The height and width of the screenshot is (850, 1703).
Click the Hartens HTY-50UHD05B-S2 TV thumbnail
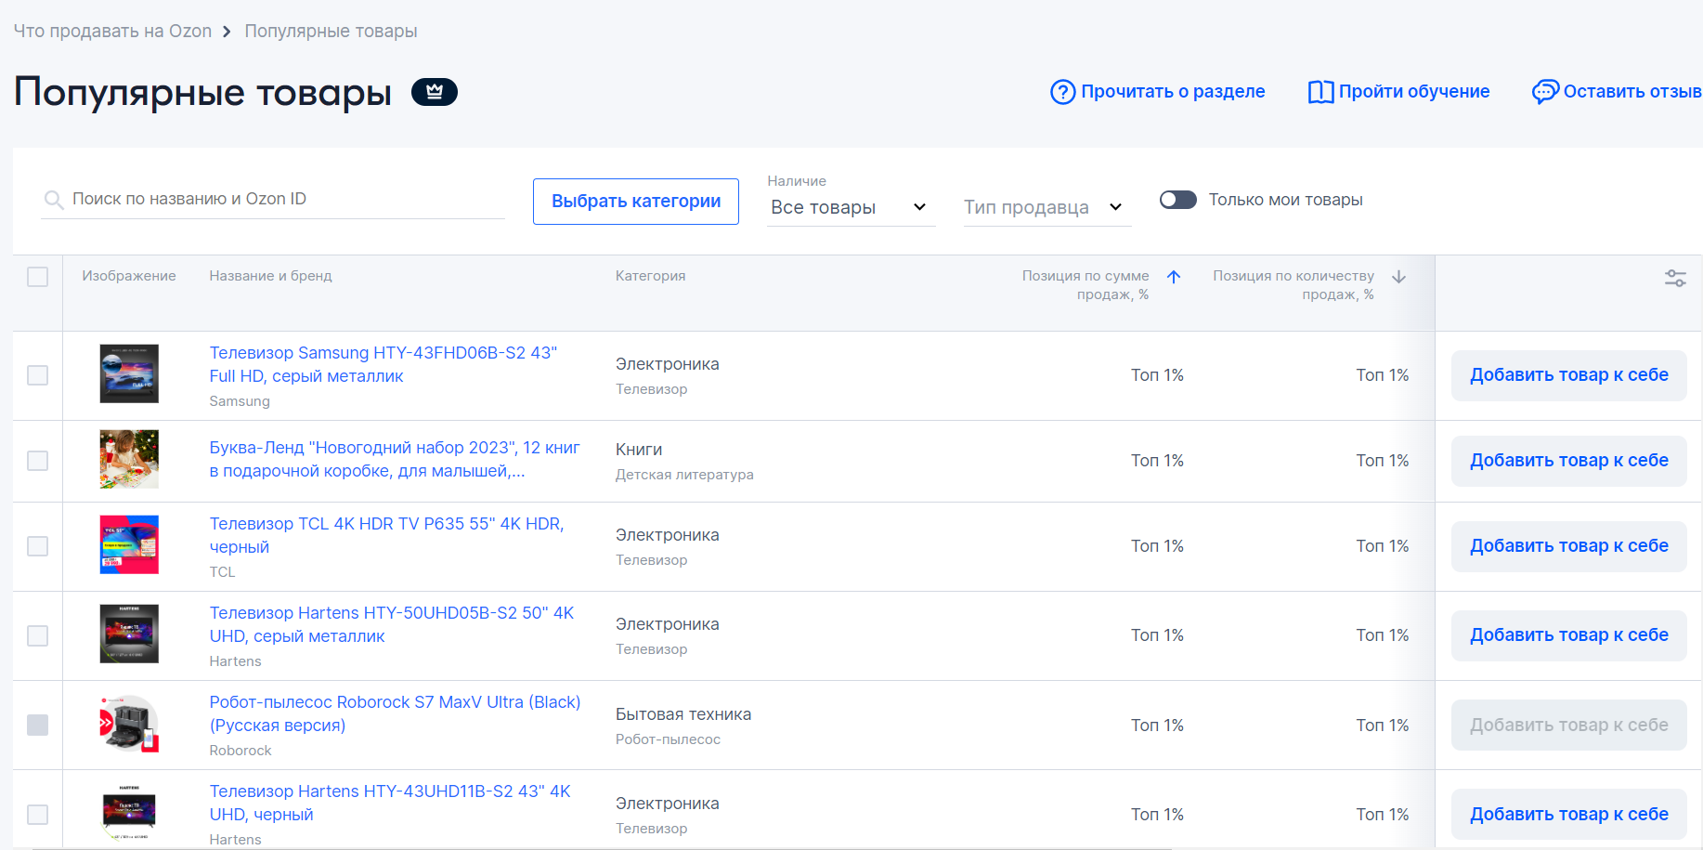(x=129, y=634)
